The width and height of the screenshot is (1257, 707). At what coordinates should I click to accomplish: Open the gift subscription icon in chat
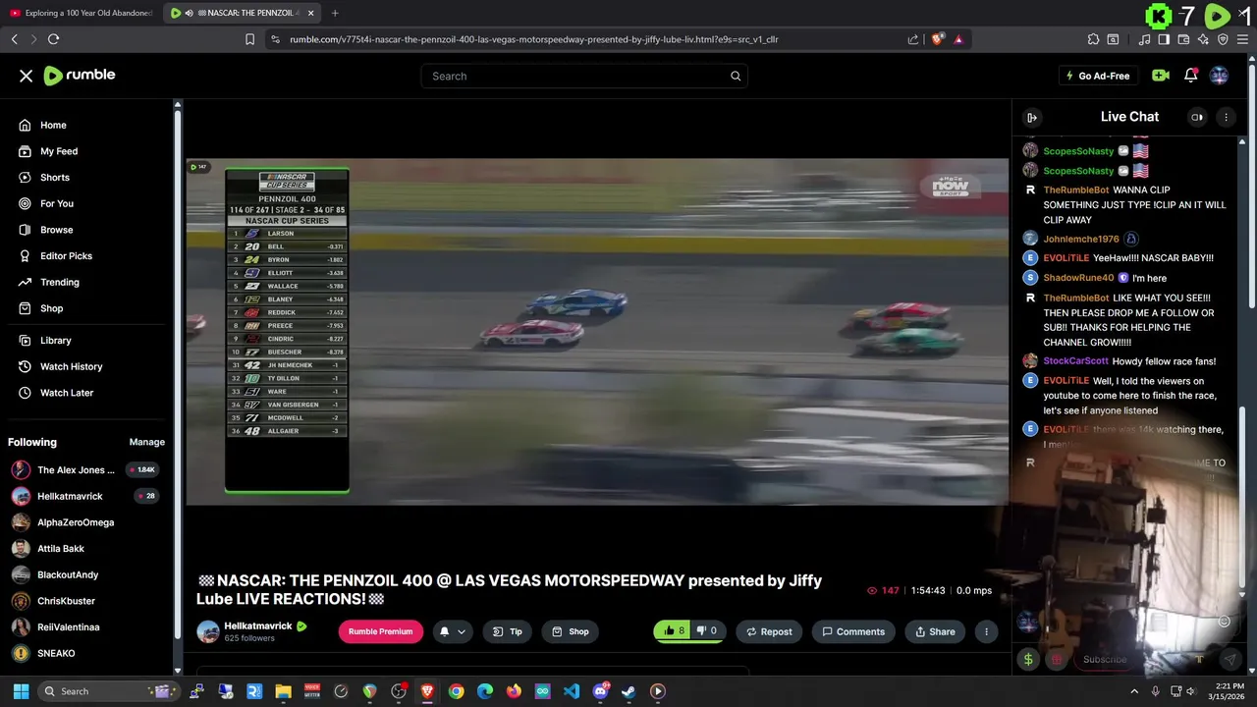pyautogui.click(x=1057, y=659)
